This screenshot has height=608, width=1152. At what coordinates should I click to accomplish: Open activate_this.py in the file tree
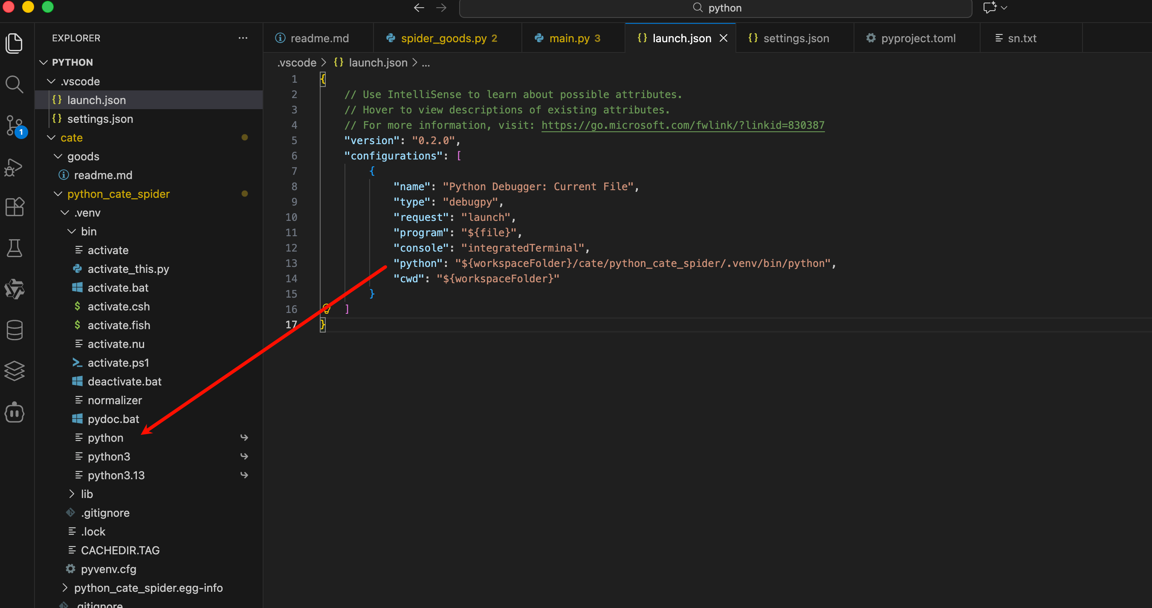click(128, 269)
